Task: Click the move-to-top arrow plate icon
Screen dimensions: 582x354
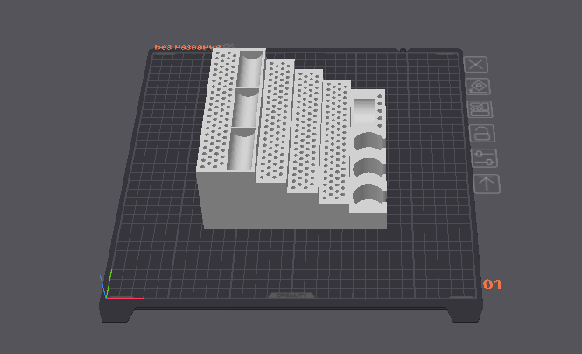Action: (x=487, y=184)
